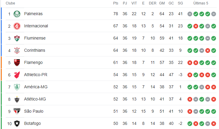The image size is (219, 129).
Task: Click the Últimas 5 column header
Action: coord(201,3)
